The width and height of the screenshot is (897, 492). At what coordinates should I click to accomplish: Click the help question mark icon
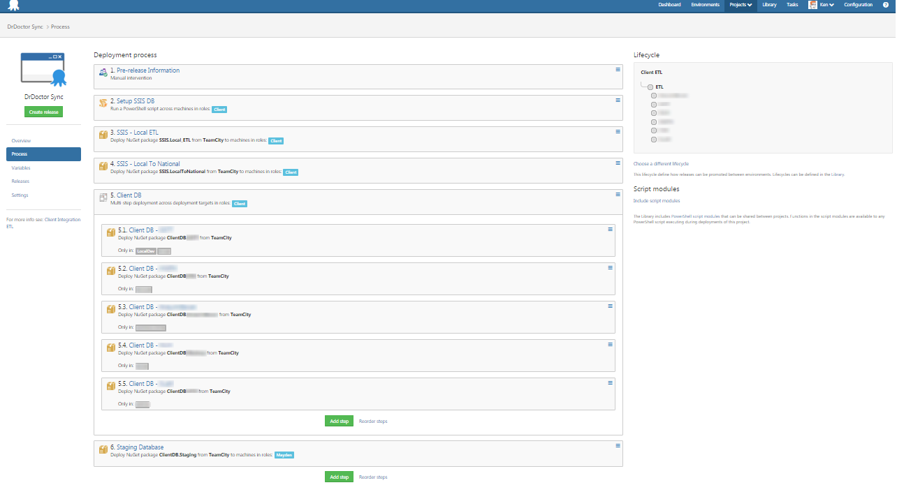pos(886,5)
